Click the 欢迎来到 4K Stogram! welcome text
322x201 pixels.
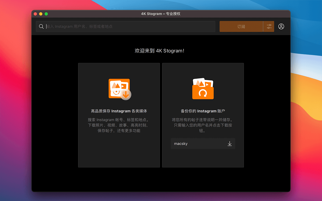pos(159,51)
